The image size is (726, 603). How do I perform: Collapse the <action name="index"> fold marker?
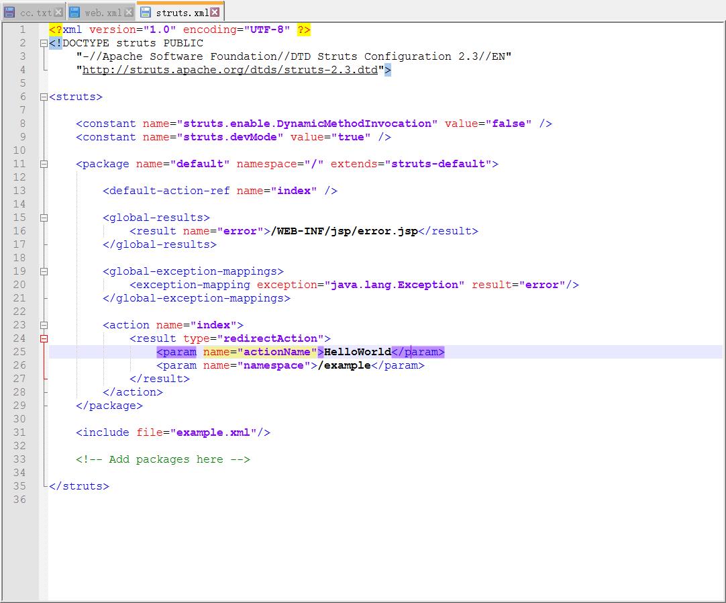pos(44,326)
